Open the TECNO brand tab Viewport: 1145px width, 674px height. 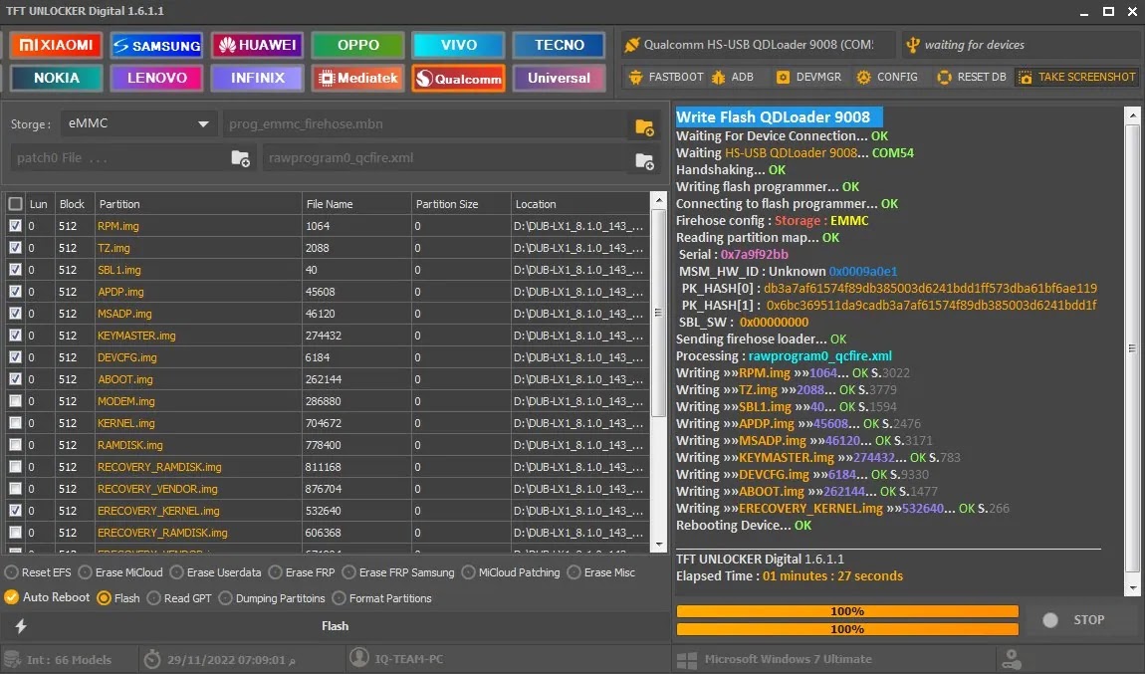[560, 45]
